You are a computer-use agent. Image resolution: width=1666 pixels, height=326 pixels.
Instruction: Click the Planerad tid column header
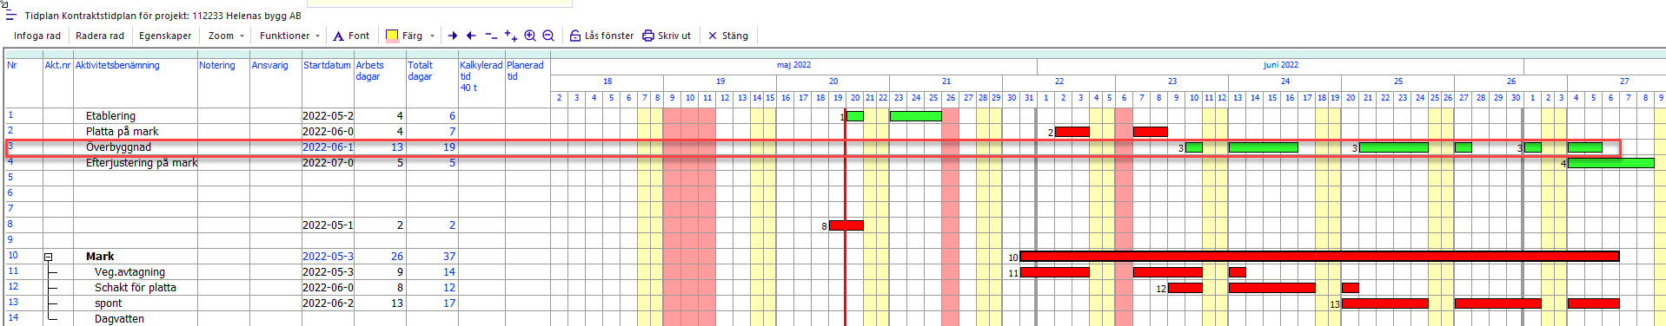tap(526, 70)
